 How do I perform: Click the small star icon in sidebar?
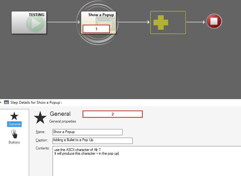(14, 116)
